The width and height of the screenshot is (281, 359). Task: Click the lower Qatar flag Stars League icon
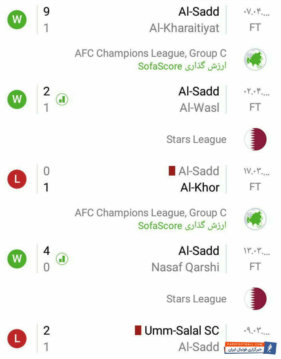(255, 299)
